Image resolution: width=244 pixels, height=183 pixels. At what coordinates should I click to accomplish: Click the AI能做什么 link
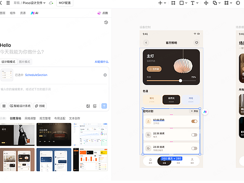[x=102, y=62]
